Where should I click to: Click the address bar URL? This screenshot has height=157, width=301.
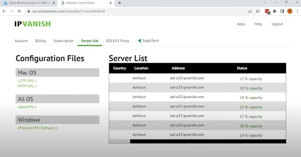pyautogui.click(x=69, y=11)
